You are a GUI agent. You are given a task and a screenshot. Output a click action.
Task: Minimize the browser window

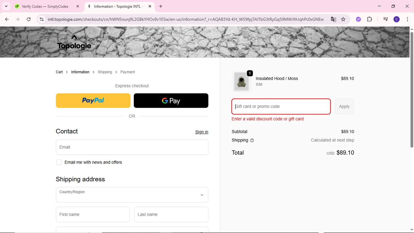(379, 6)
